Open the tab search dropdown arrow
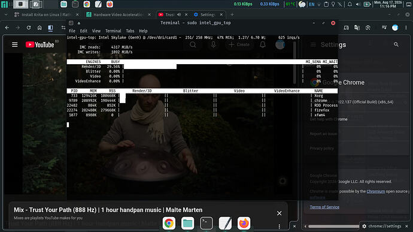413x232 pixels. pos(6,15)
